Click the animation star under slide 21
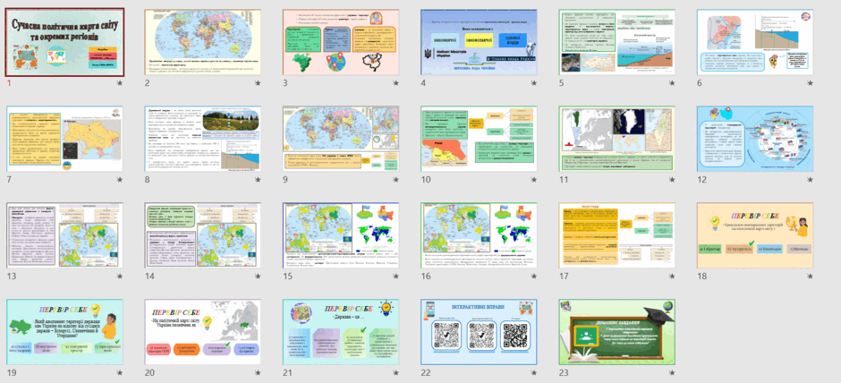 tap(395, 373)
